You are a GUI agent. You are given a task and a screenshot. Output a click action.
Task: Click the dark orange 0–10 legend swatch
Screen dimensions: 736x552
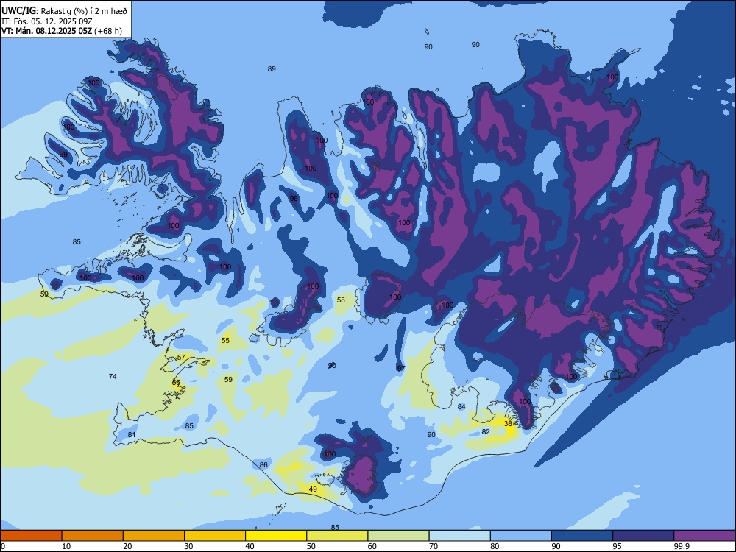point(31,536)
